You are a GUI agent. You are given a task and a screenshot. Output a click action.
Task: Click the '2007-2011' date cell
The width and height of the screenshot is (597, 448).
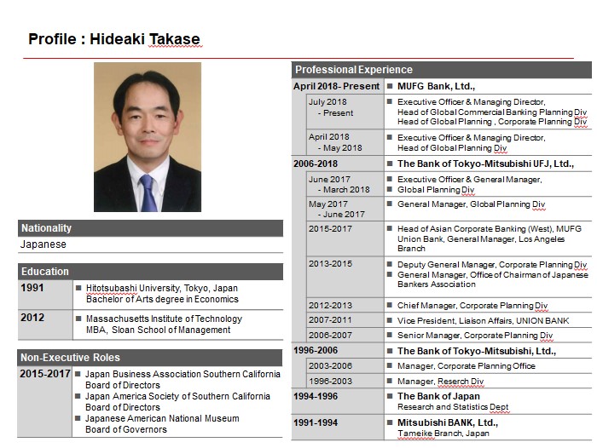coord(345,320)
